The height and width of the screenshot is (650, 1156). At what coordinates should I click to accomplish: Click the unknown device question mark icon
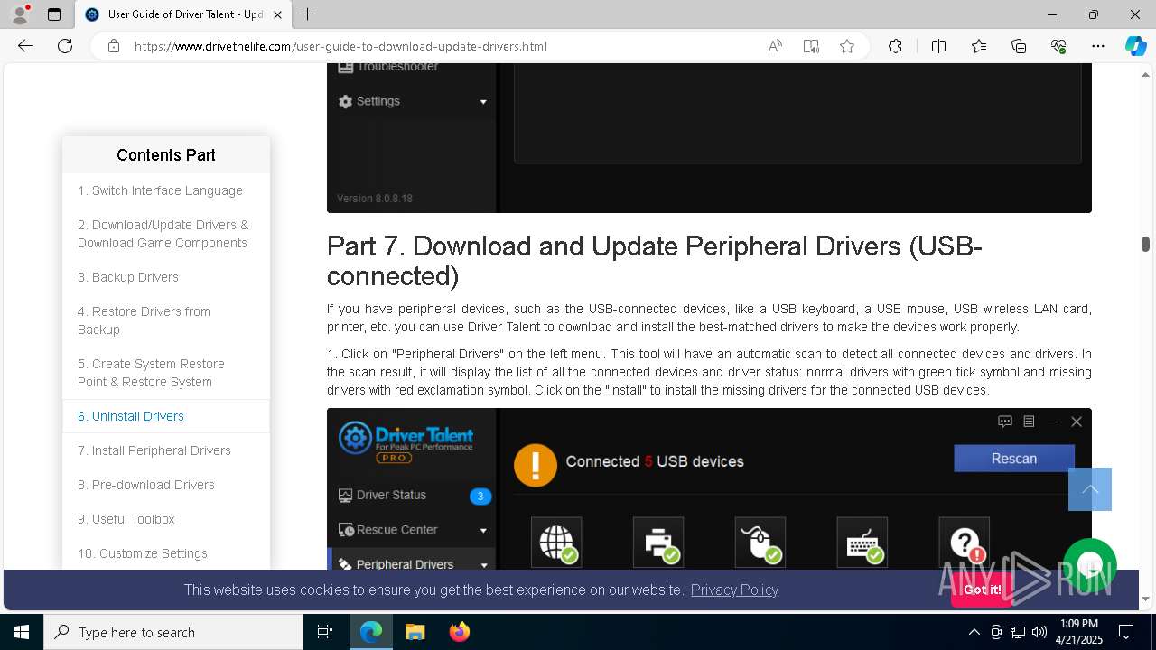pos(965,543)
